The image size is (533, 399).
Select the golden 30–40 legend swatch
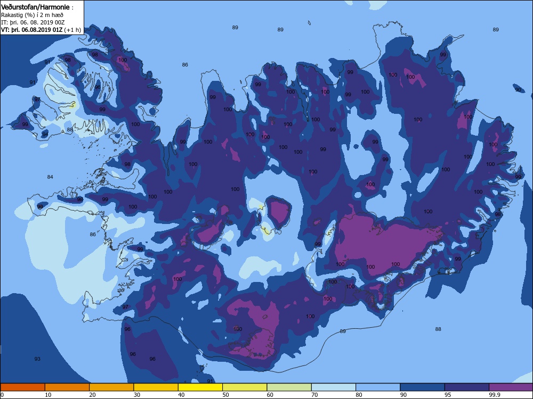[156, 387]
